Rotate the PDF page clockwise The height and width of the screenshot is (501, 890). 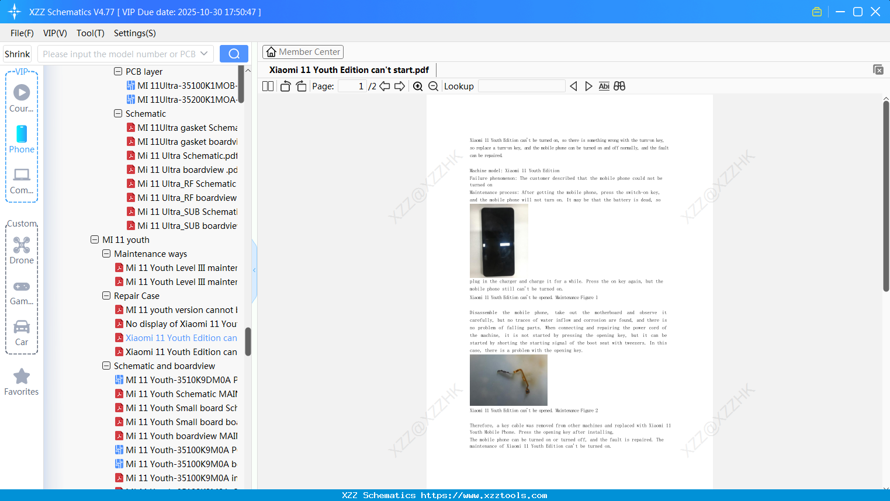click(301, 86)
